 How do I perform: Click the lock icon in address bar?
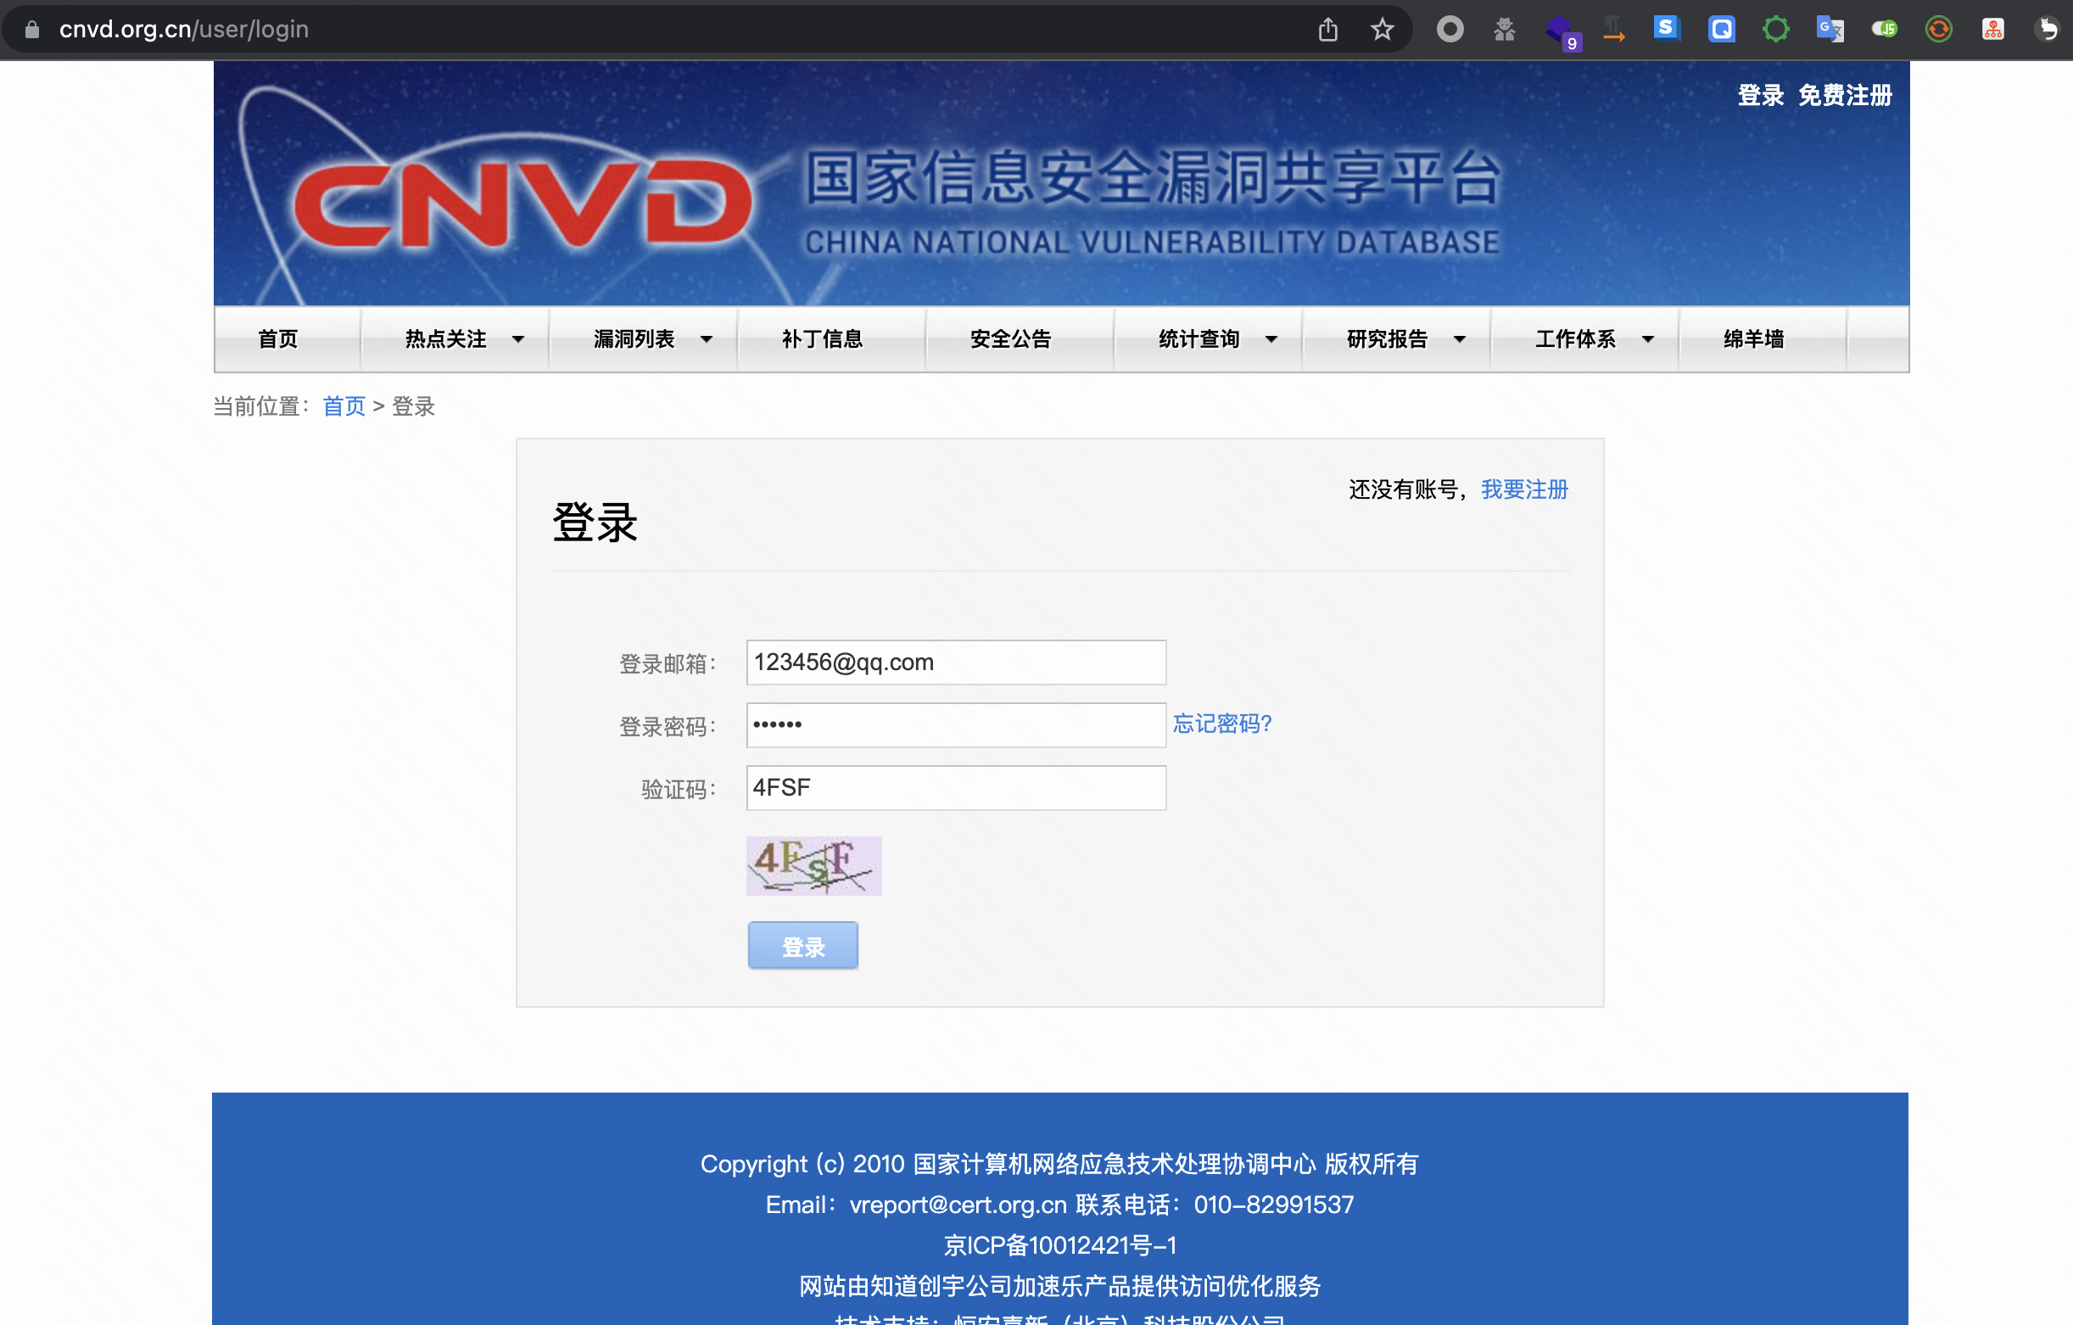click(32, 30)
